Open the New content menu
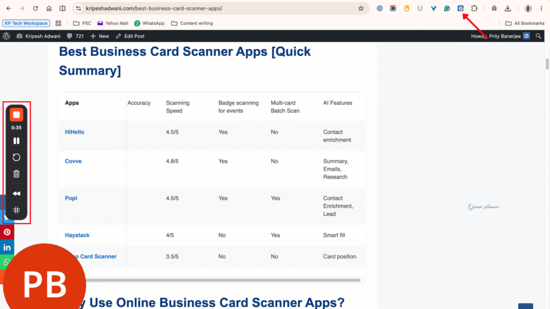Screen dimensions: 550x309 [x=99, y=36]
